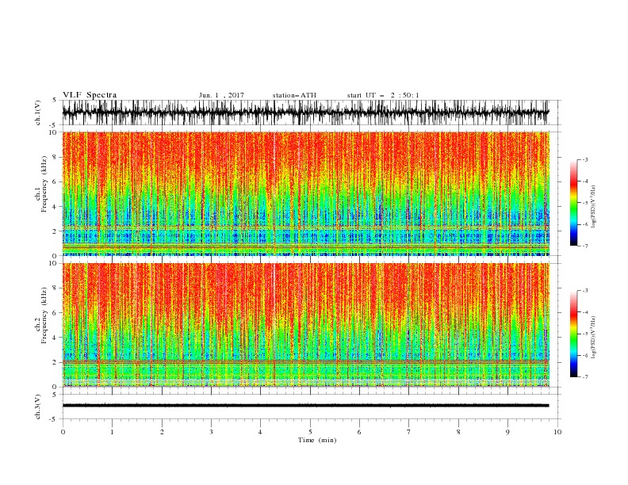Click inside the ch.2 spectrogram panel
This screenshot has width=628, height=485.
point(305,325)
